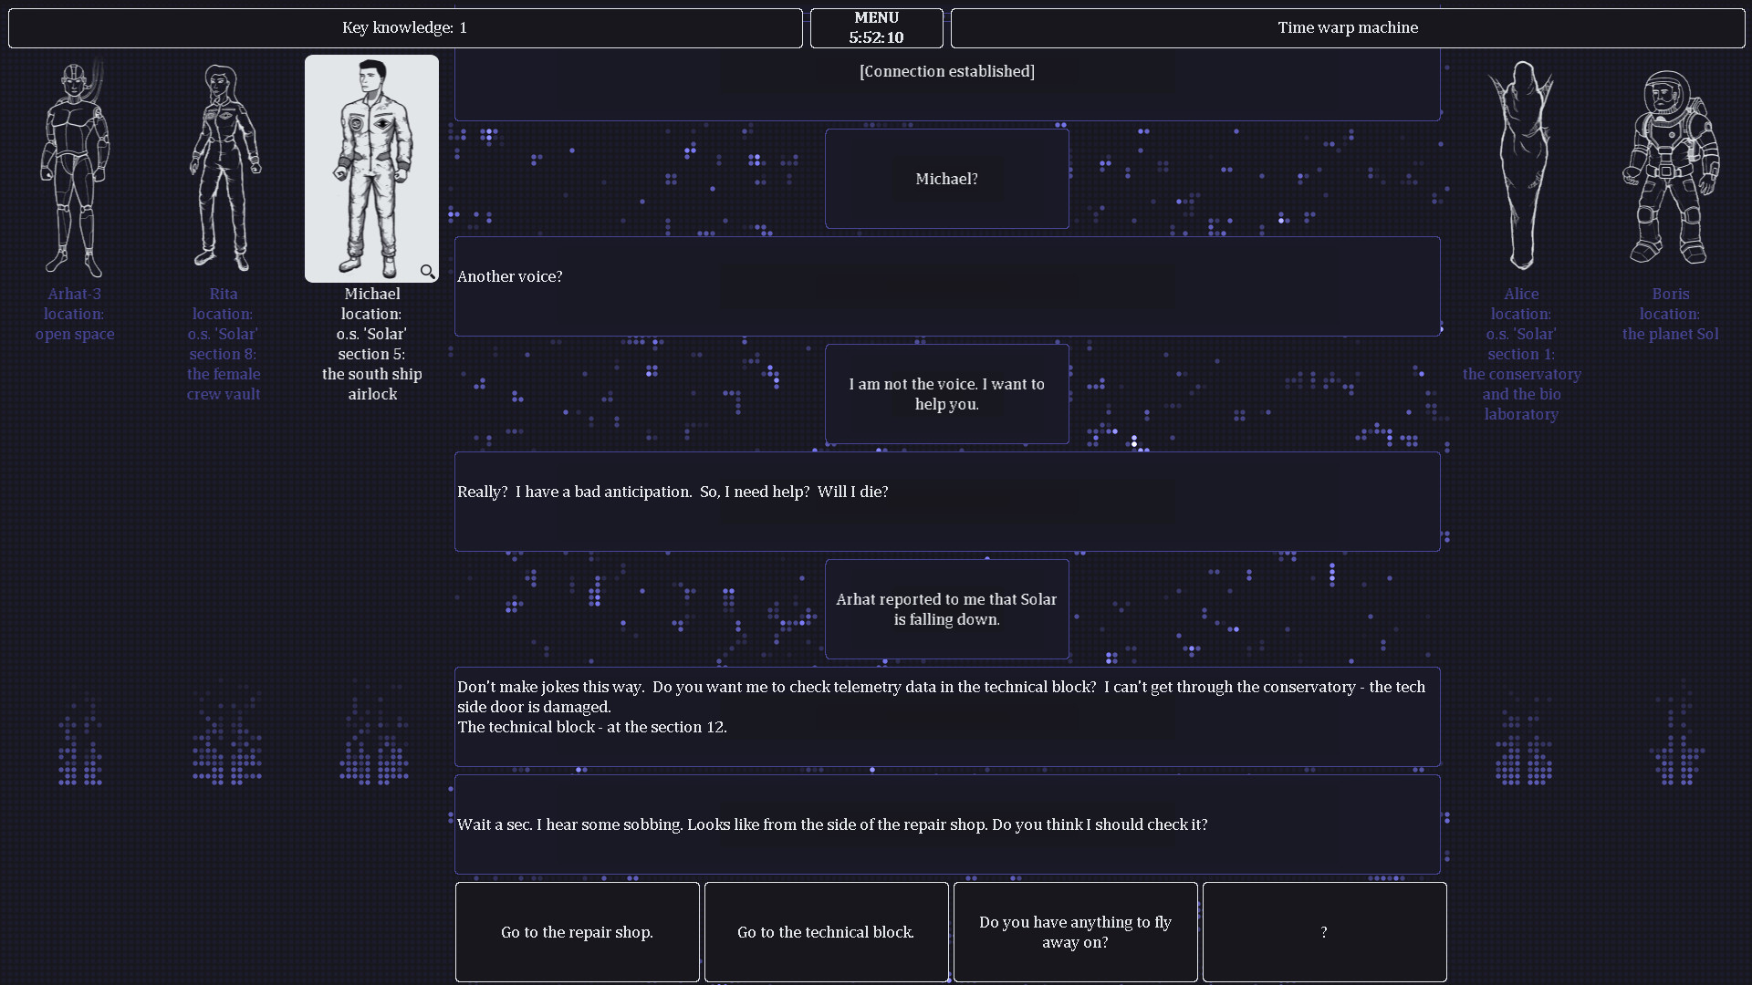1752x985 pixels.
Task: Select Boris the astronaut portrait
Action: [x=1670, y=169]
